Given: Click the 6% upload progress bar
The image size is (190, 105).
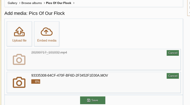Looking at the screenshot, I should point(36,82).
